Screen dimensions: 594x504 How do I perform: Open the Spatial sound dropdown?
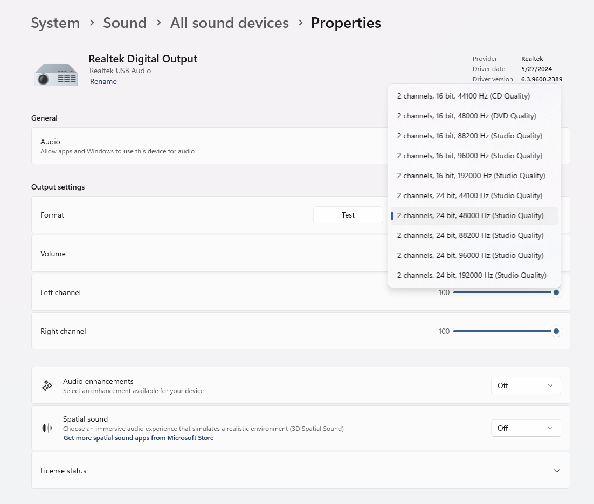point(526,428)
